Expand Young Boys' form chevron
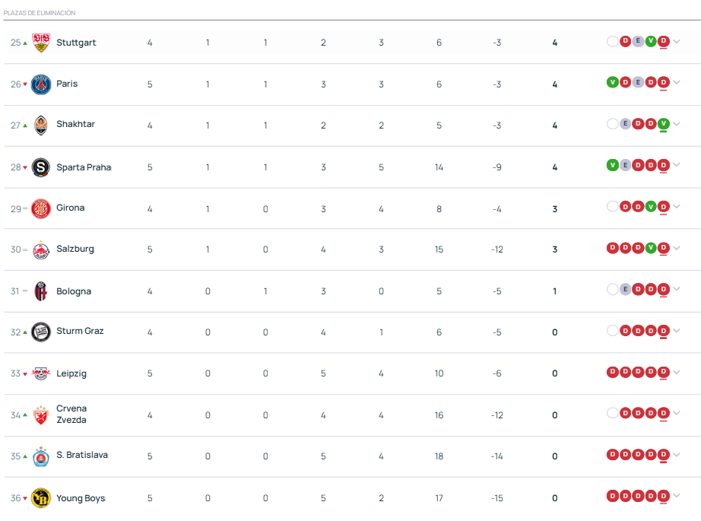Screen dimensions: 701x521 [x=677, y=496]
